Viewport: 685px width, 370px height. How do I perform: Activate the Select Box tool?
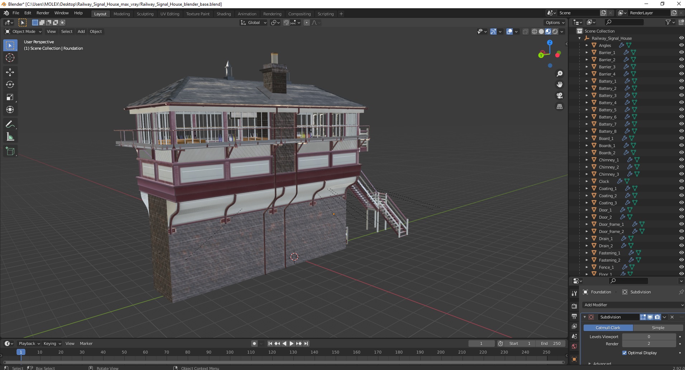click(x=10, y=45)
